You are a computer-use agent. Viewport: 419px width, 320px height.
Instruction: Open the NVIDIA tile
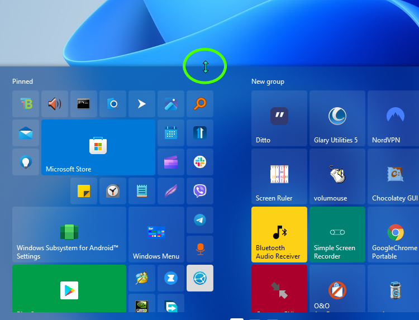click(142, 303)
